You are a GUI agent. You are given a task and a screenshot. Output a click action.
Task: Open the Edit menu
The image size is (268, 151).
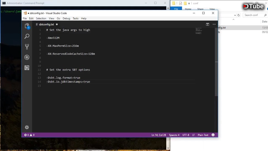pos(31,18)
